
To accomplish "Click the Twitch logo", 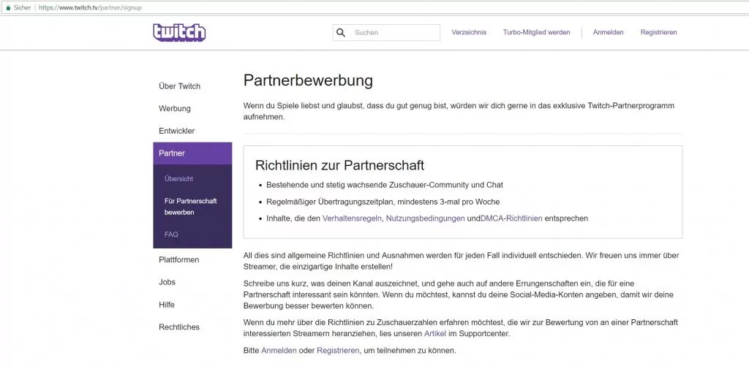I will click(179, 32).
